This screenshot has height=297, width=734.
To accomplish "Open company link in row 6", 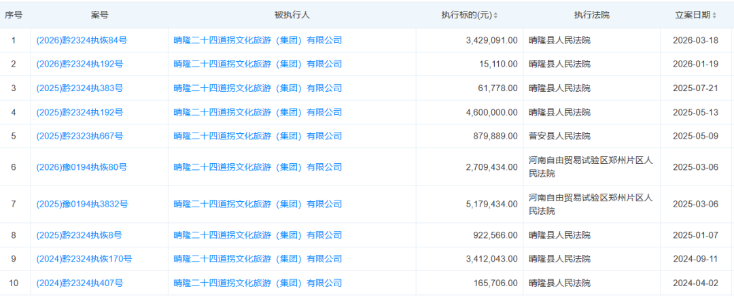I will pyautogui.click(x=258, y=167).
